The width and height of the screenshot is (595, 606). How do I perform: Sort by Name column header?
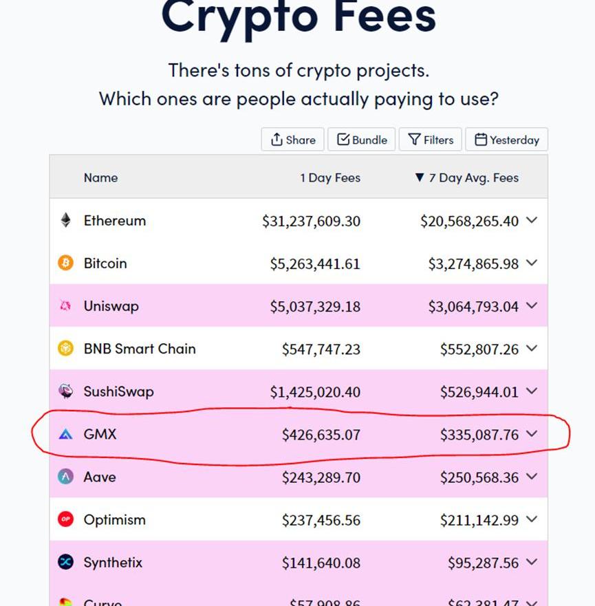point(101,177)
